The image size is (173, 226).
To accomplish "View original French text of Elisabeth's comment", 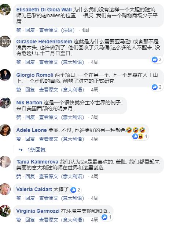I will [57, 30].
